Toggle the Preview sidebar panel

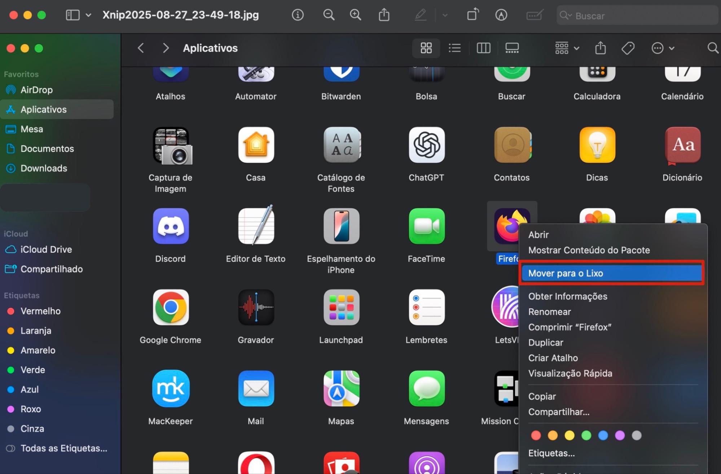[x=72, y=15]
